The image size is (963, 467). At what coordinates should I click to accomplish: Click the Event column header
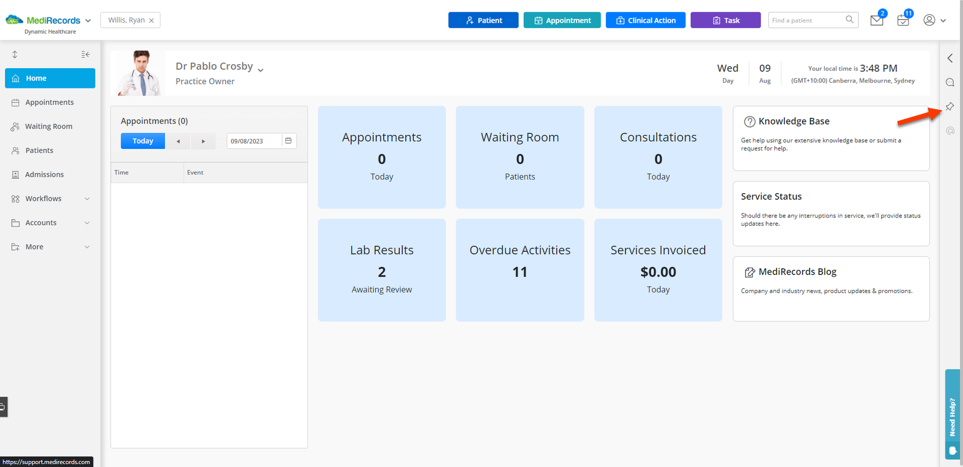pos(246,173)
